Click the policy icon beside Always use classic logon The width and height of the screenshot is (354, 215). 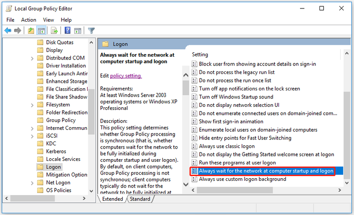[194, 146]
